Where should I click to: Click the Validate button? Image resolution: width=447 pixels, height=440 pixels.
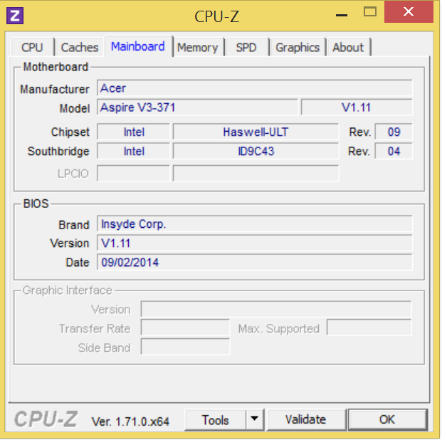[x=305, y=420]
